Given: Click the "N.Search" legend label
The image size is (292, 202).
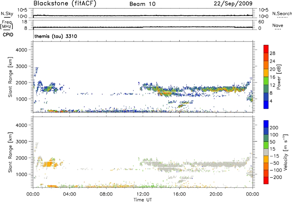Looking at the screenshot, I should point(282,13).
